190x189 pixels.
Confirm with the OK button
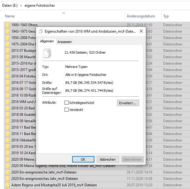(83, 159)
